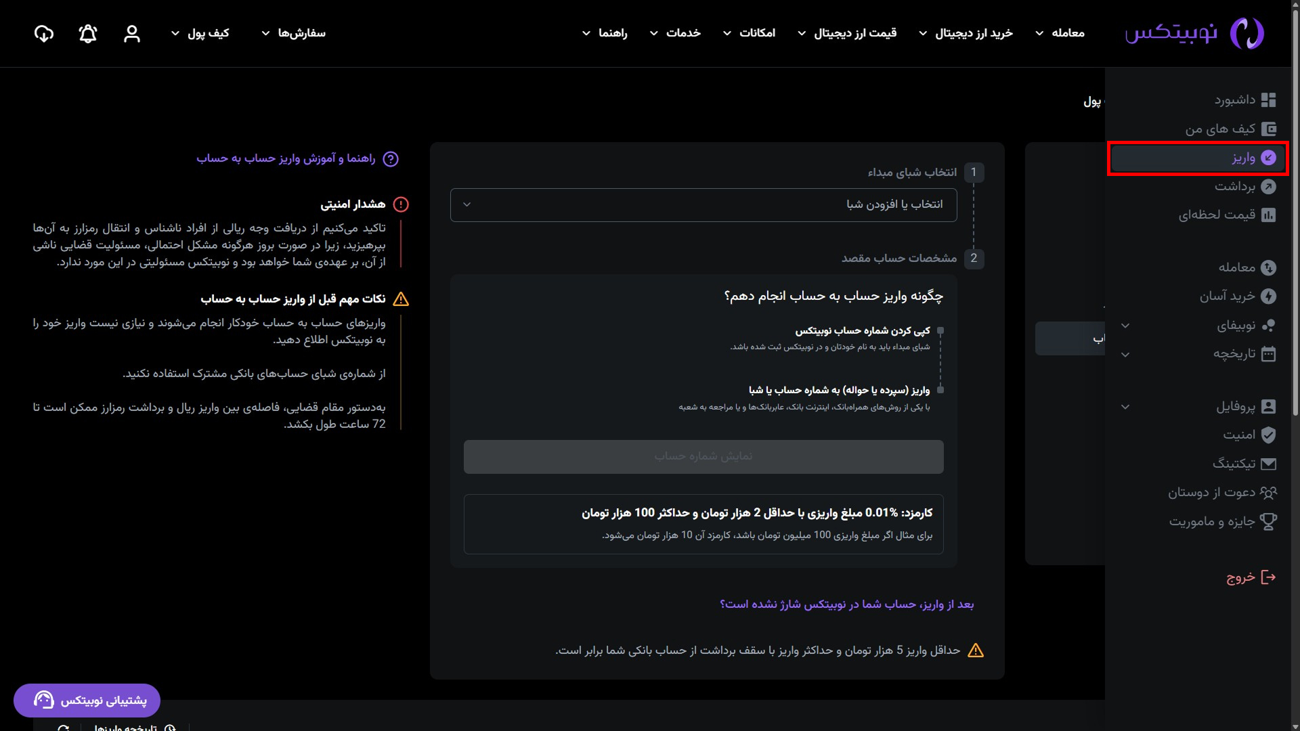
Task: Open the خرید ارز دیجیتال top menu
Action: point(966,33)
